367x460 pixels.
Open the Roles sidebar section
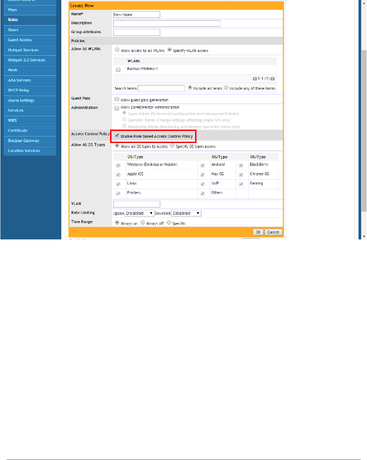click(30, 20)
